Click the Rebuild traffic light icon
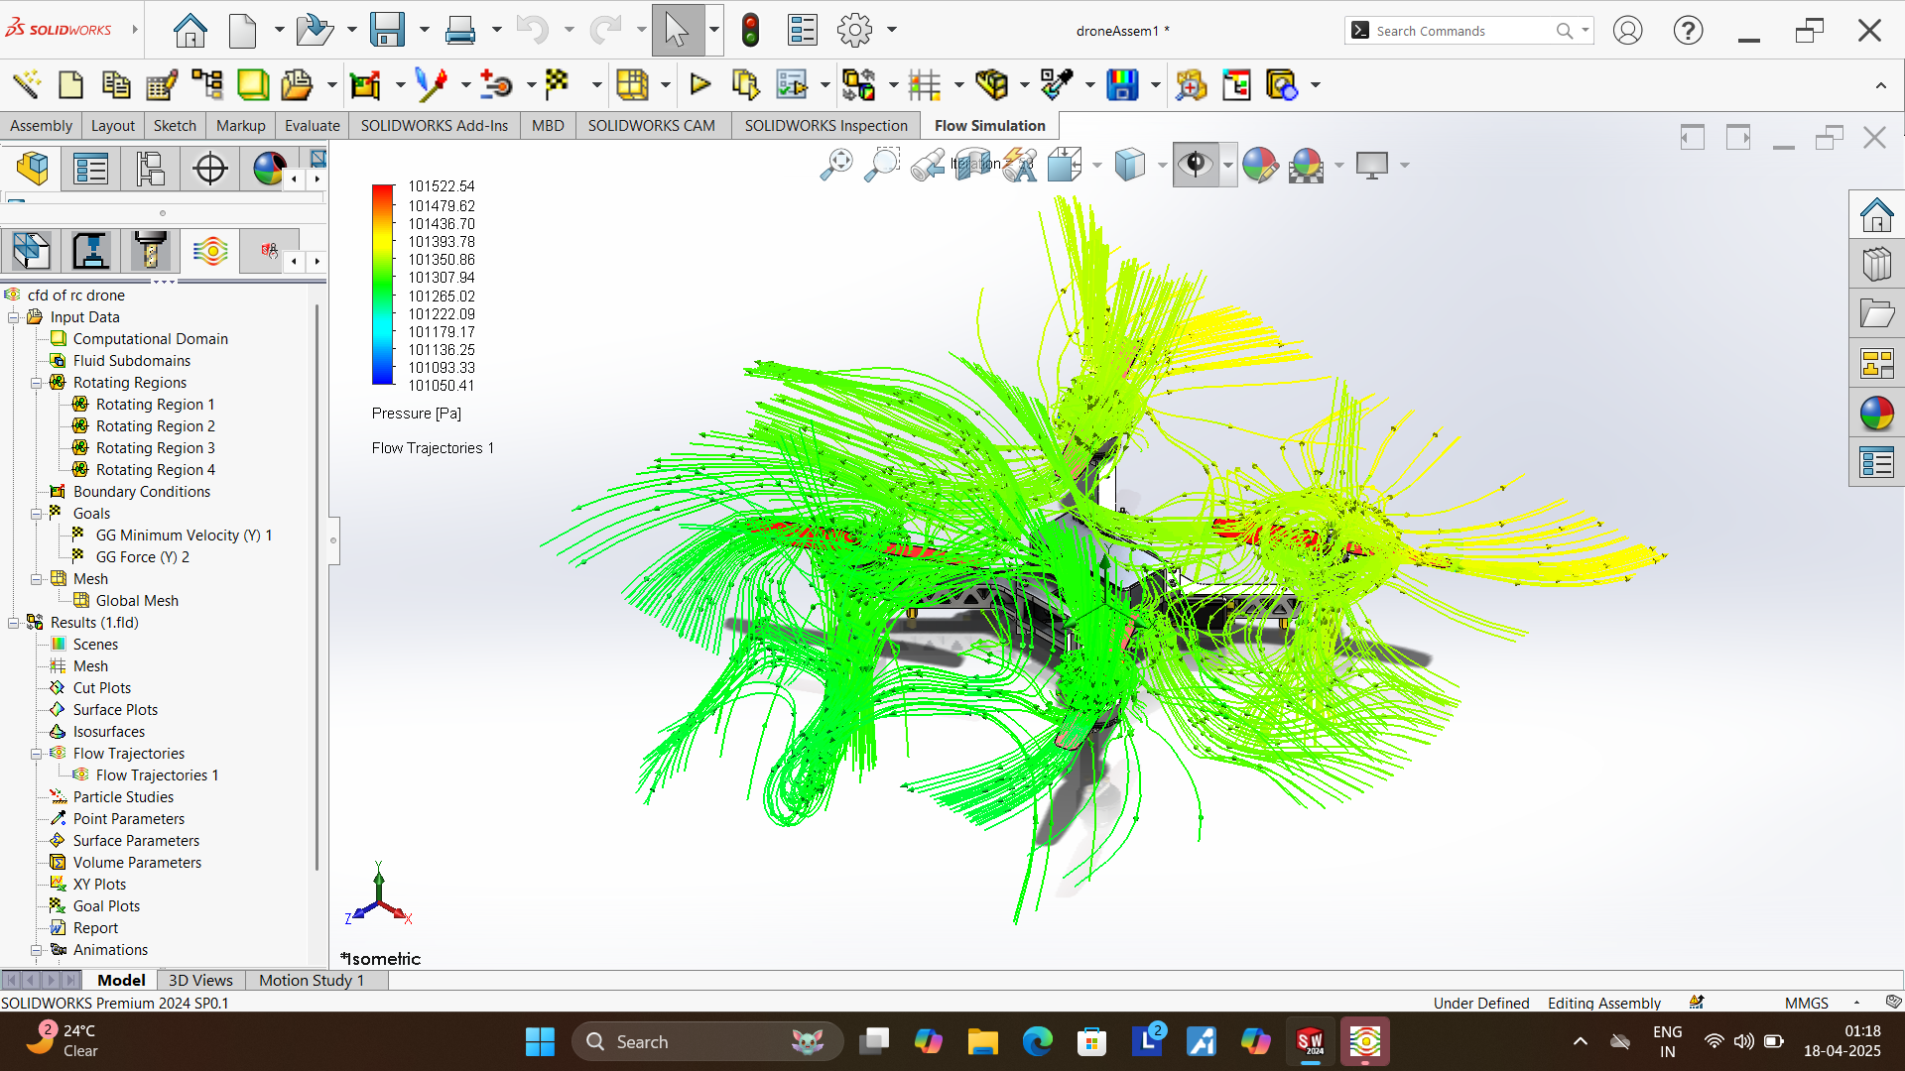 (751, 30)
